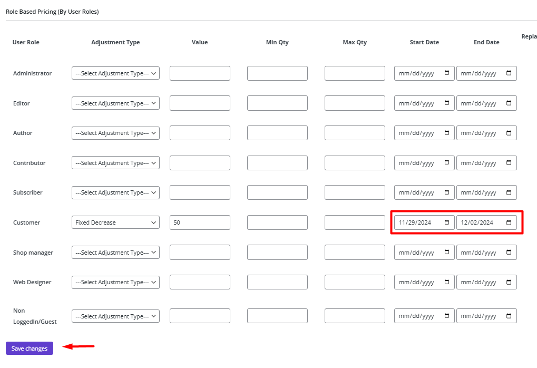Click calendar icon for Subscriber end date
Viewport: 537px width, 368px height.
tap(509, 192)
